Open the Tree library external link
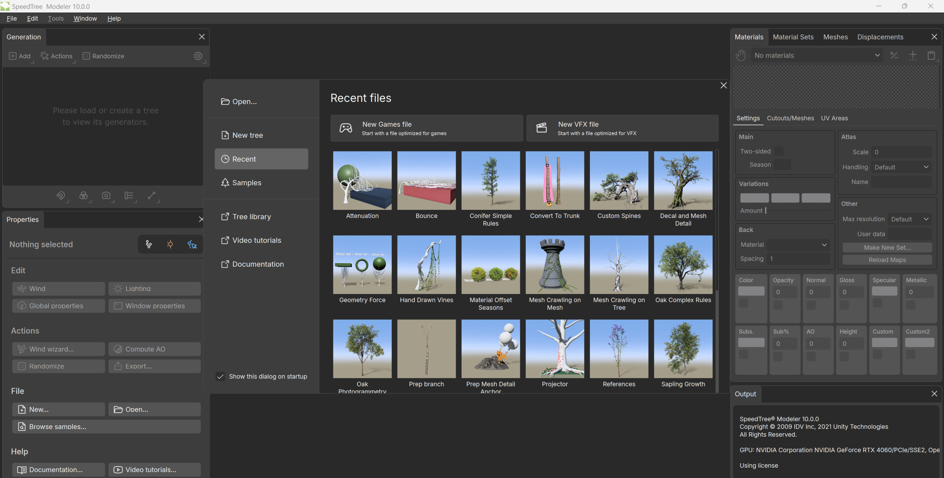944x478 pixels. 246,217
